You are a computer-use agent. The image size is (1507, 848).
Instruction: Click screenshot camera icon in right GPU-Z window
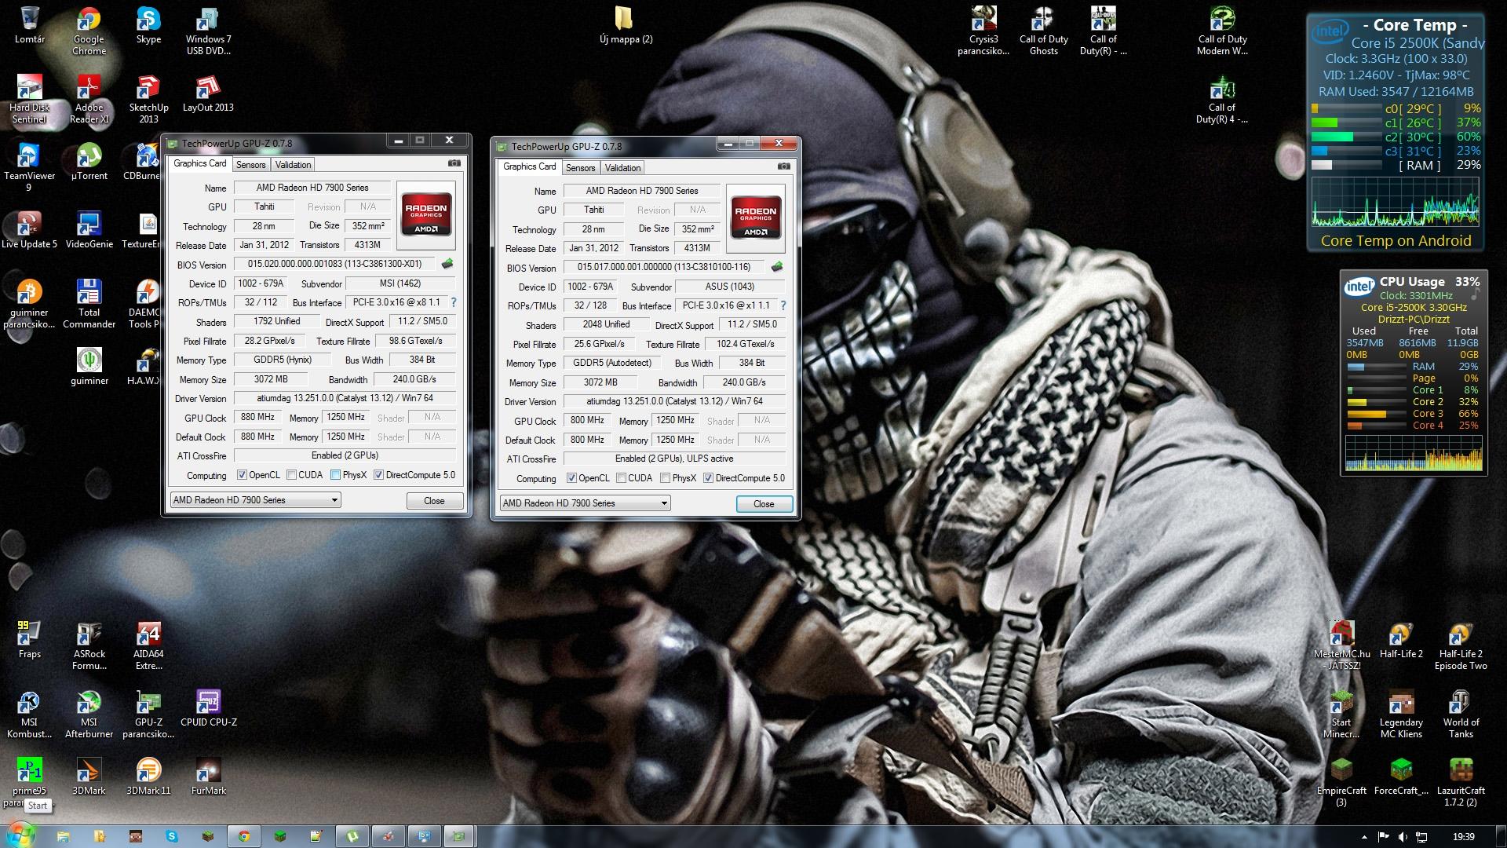[x=784, y=166]
